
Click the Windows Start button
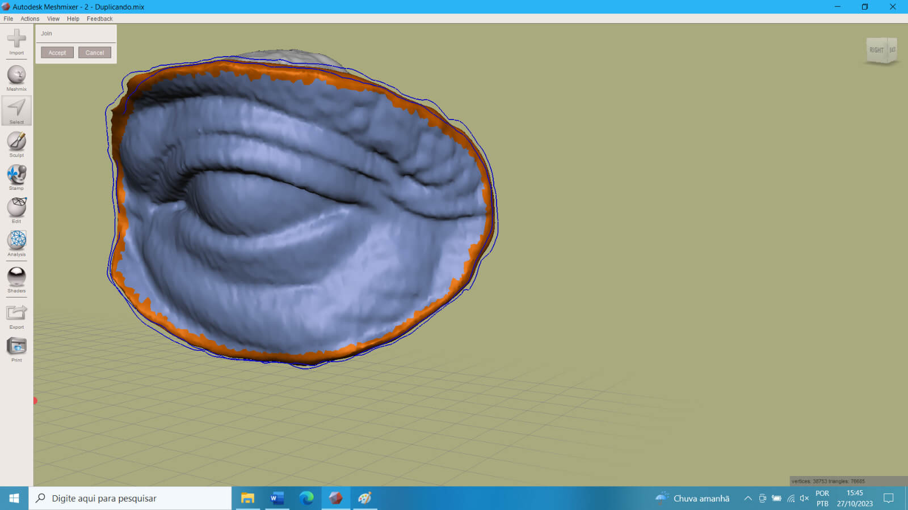coord(14,498)
